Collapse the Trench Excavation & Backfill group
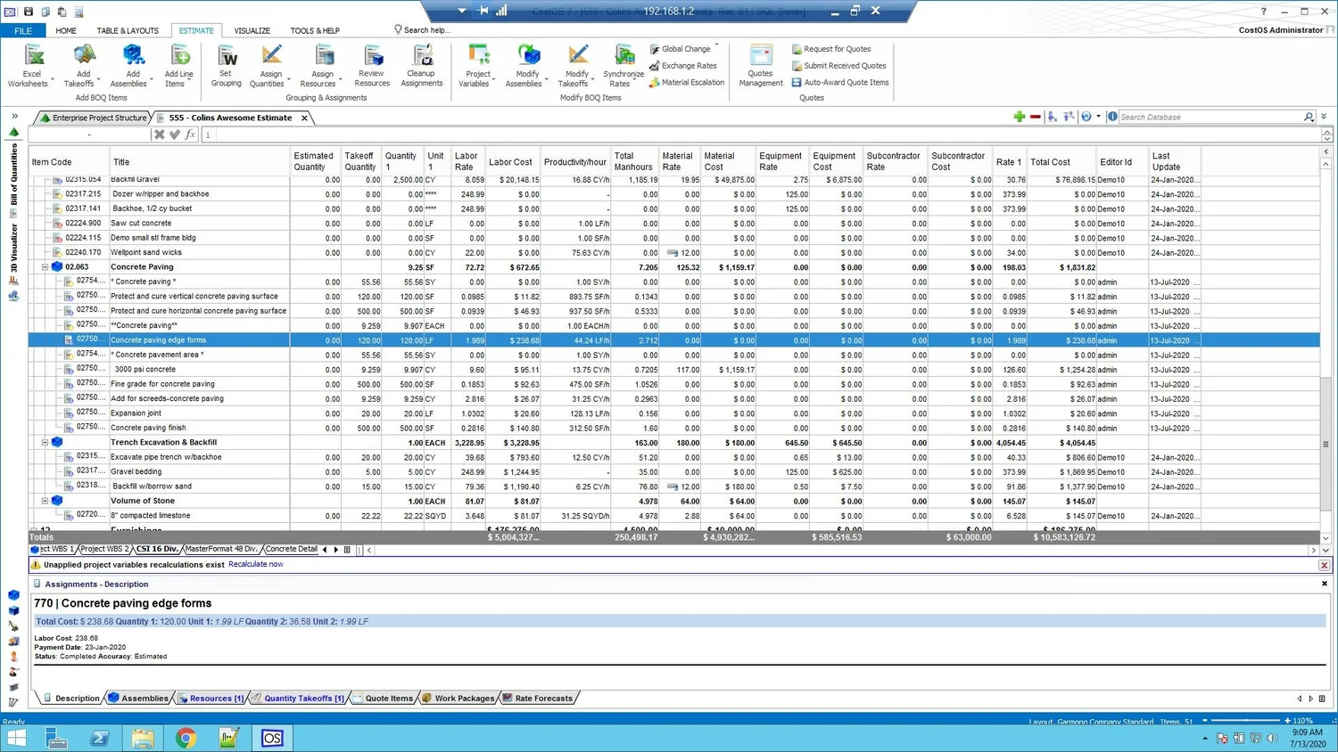 [x=44, y=441]
